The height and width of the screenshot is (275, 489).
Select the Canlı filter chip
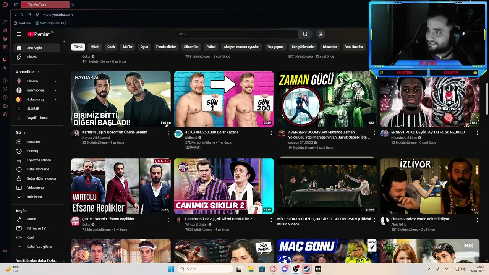[x=111, y=47]
